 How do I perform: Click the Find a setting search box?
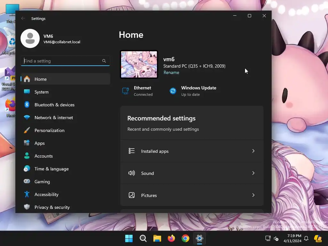(65, 61)
